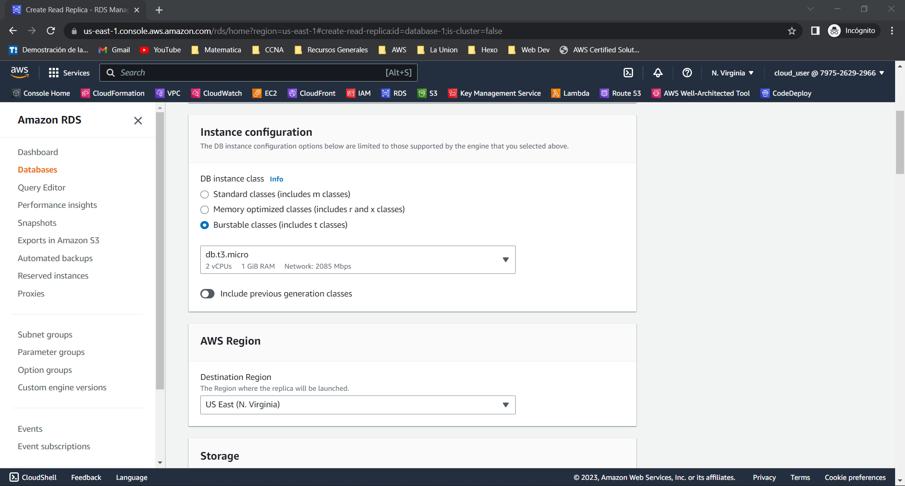Open Performance insights page
Viewport: 905px width, 486px height.
coord(58,205)
